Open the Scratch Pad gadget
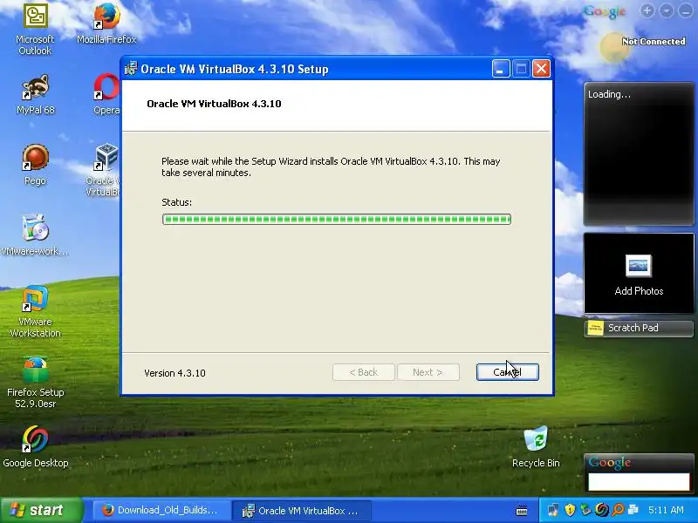This screenshot has width=698, height=523. [639, 329]
